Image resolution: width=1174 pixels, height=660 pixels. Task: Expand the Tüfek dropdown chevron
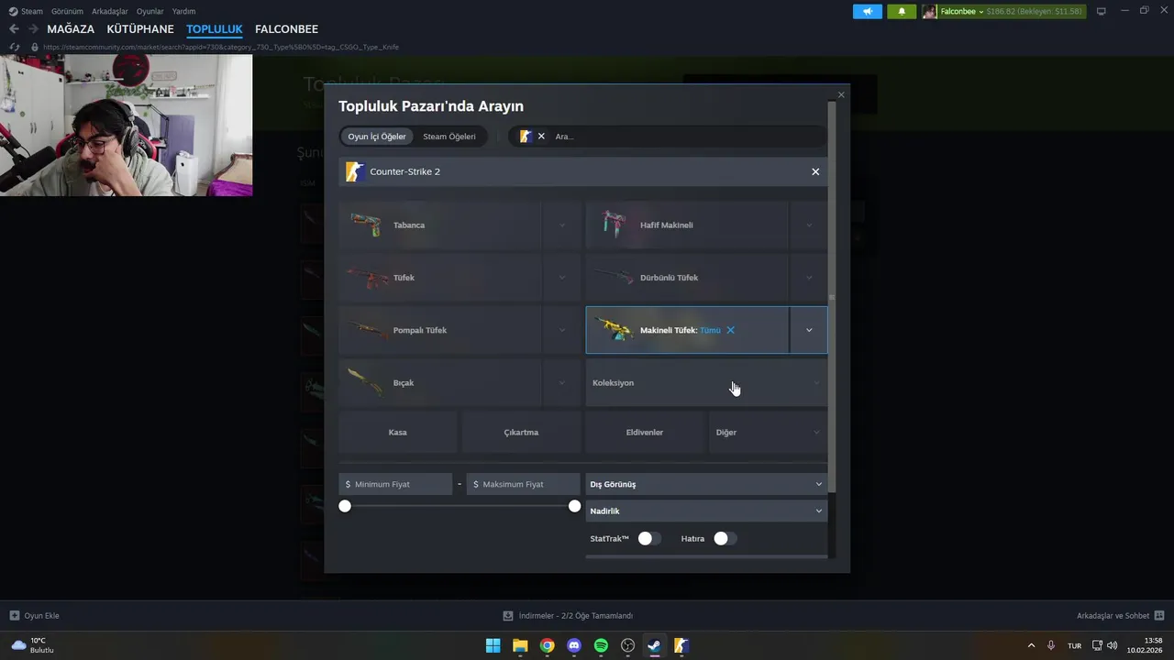click(562, 278)
